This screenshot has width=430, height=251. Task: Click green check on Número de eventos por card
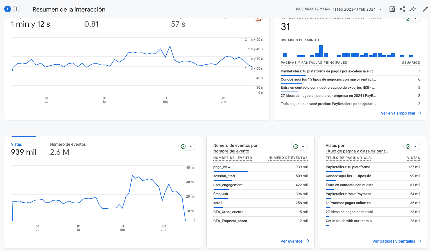296,147
